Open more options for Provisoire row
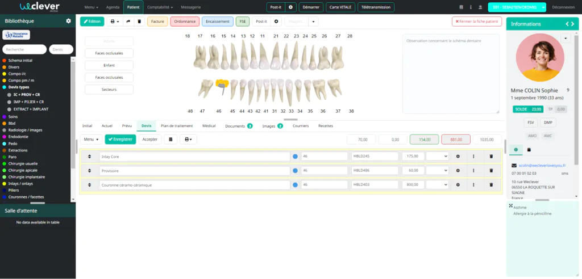This screenshot has height=279, width=582. click(x=473, y=171)
